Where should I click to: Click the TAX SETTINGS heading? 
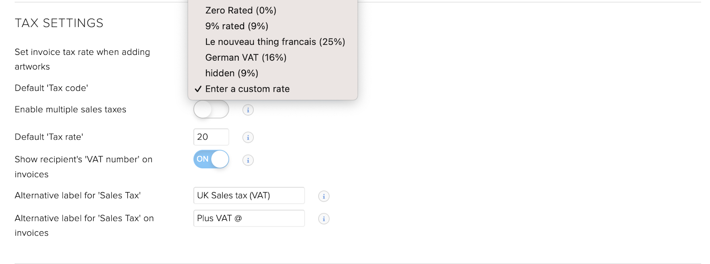[x=59, y=23]
